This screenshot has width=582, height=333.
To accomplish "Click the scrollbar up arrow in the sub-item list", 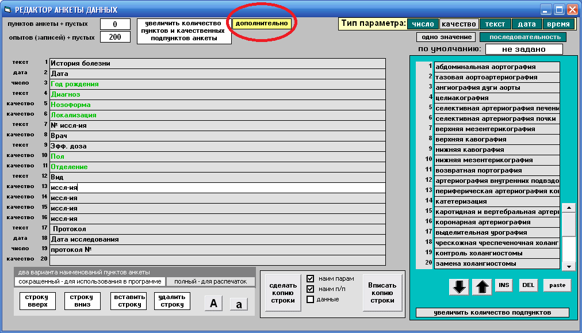I will pos(568,208).
